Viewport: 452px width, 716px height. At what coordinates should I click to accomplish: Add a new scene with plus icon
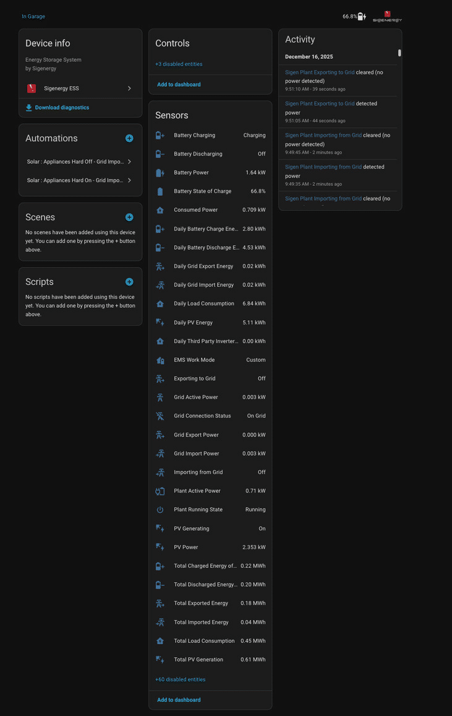pyautogui.click(x=129, y=217)
